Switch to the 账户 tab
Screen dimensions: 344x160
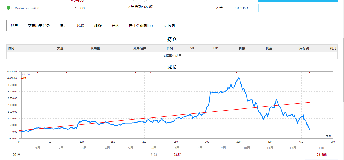pos(14,25)
